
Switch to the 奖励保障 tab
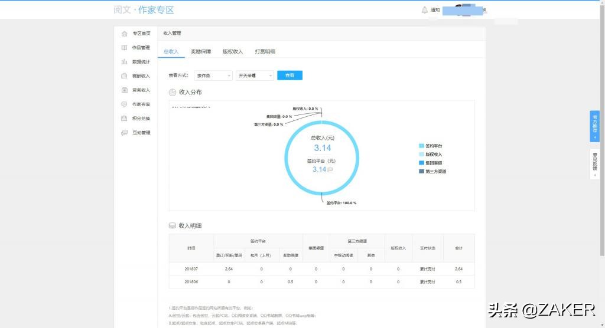pyautogui.click(x=201, y=52)
